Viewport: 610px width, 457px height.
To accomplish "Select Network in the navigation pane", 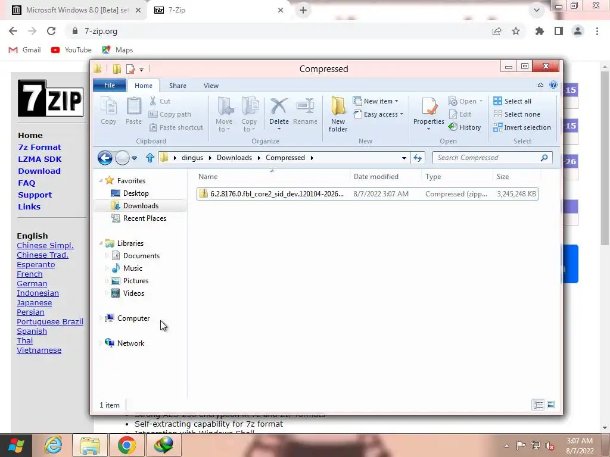I will [130, 343].
